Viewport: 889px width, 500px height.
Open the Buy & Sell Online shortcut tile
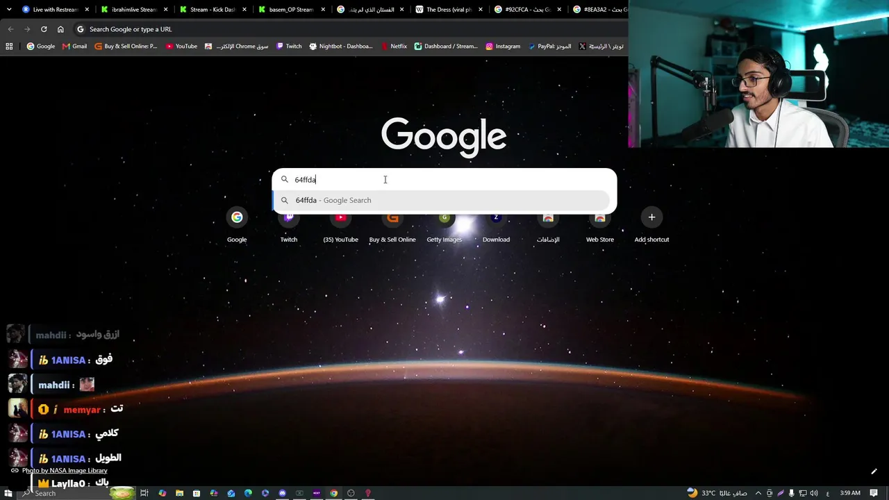coord(392,226)
